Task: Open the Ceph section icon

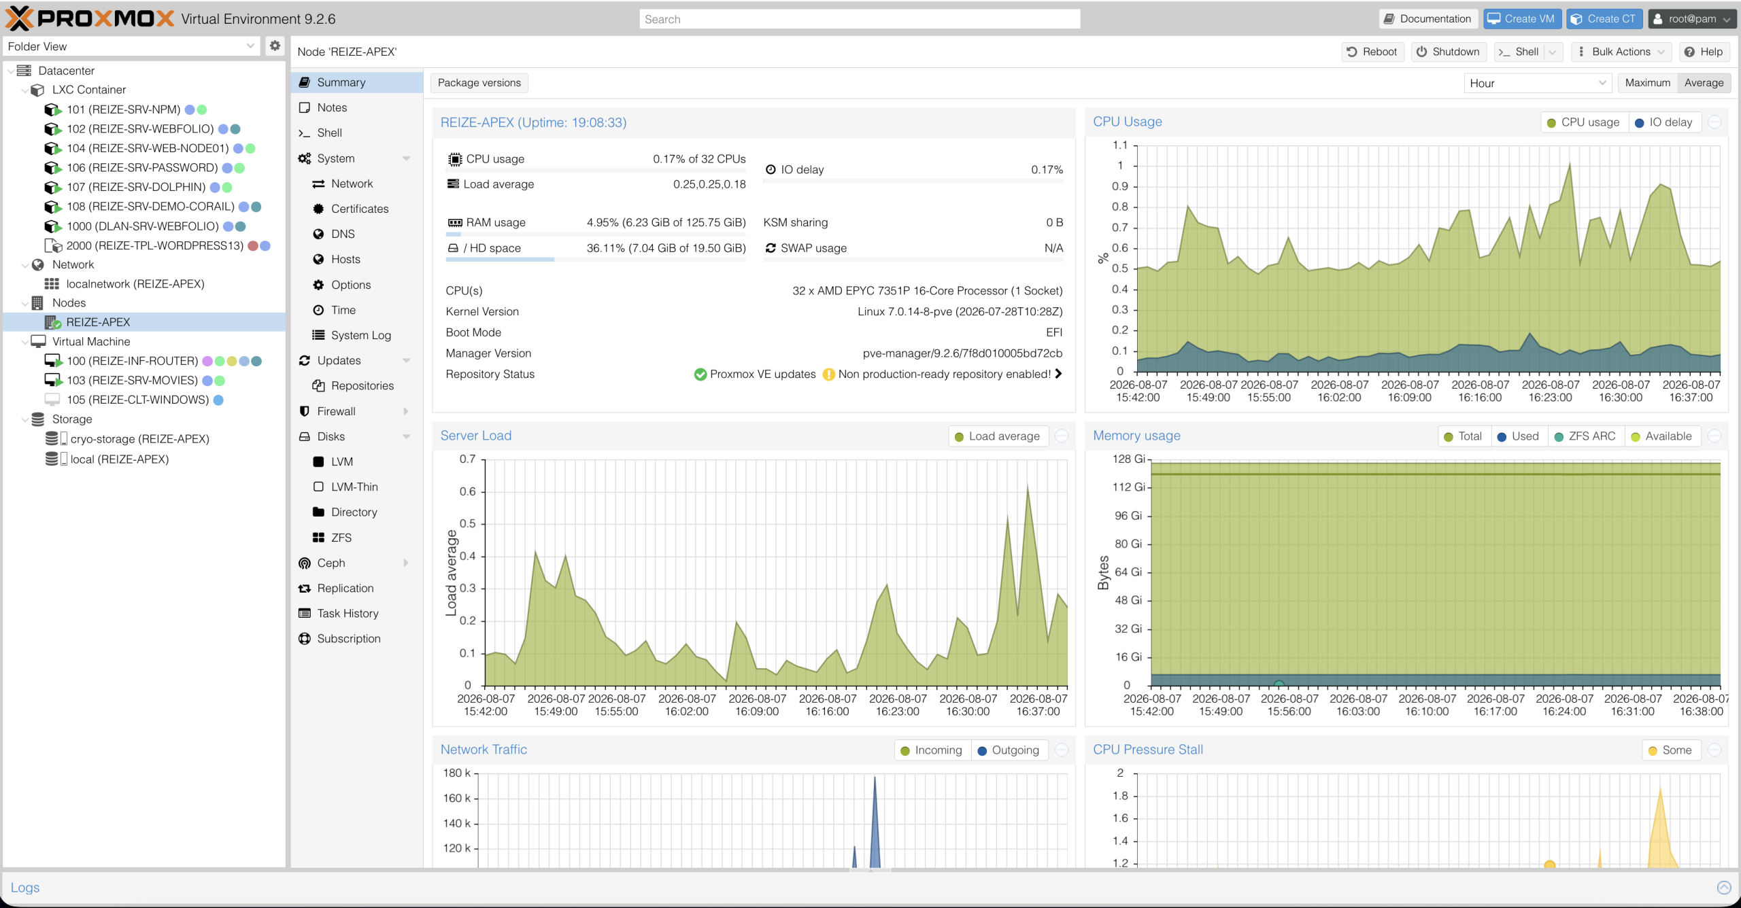Action: coord(305,563)
